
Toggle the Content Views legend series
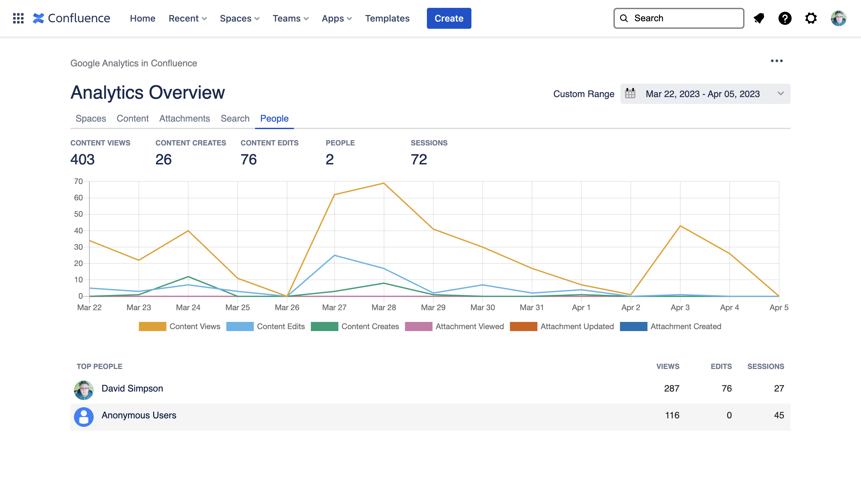point(152,326)
